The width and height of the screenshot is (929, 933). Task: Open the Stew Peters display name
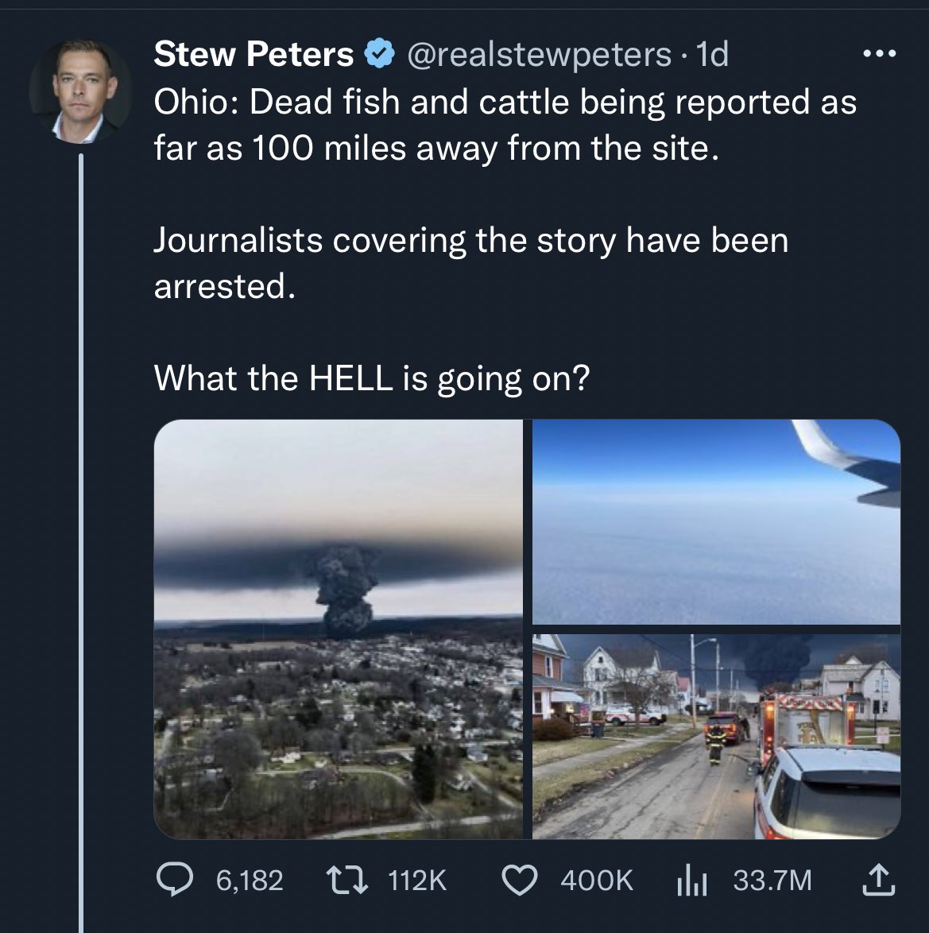pos(254,54)
